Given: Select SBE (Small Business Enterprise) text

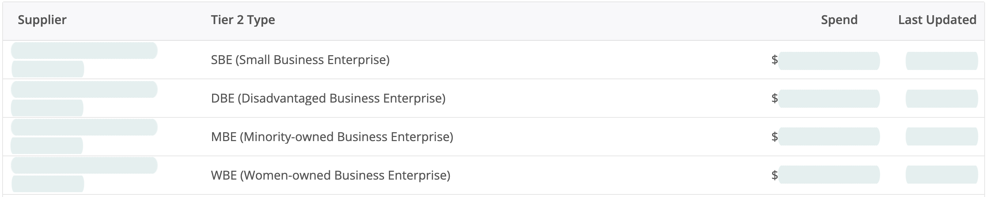Looking at the screenshot, I should 300,60.
